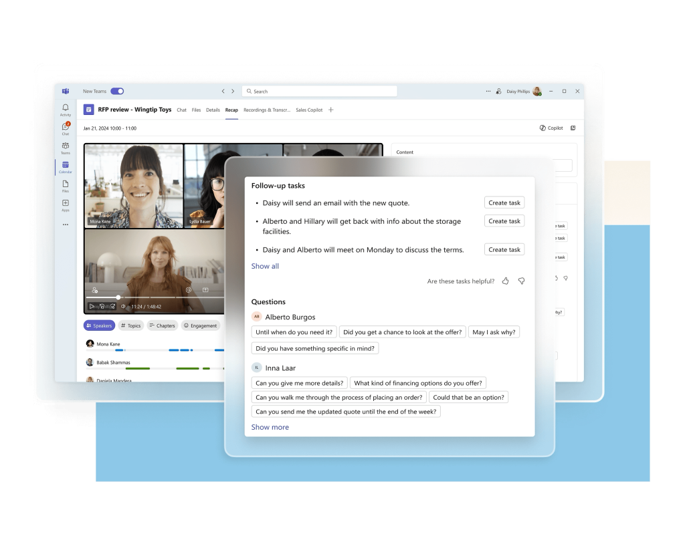
Task: Toggle the New Teams switch
Action: (x=117, y=92)
